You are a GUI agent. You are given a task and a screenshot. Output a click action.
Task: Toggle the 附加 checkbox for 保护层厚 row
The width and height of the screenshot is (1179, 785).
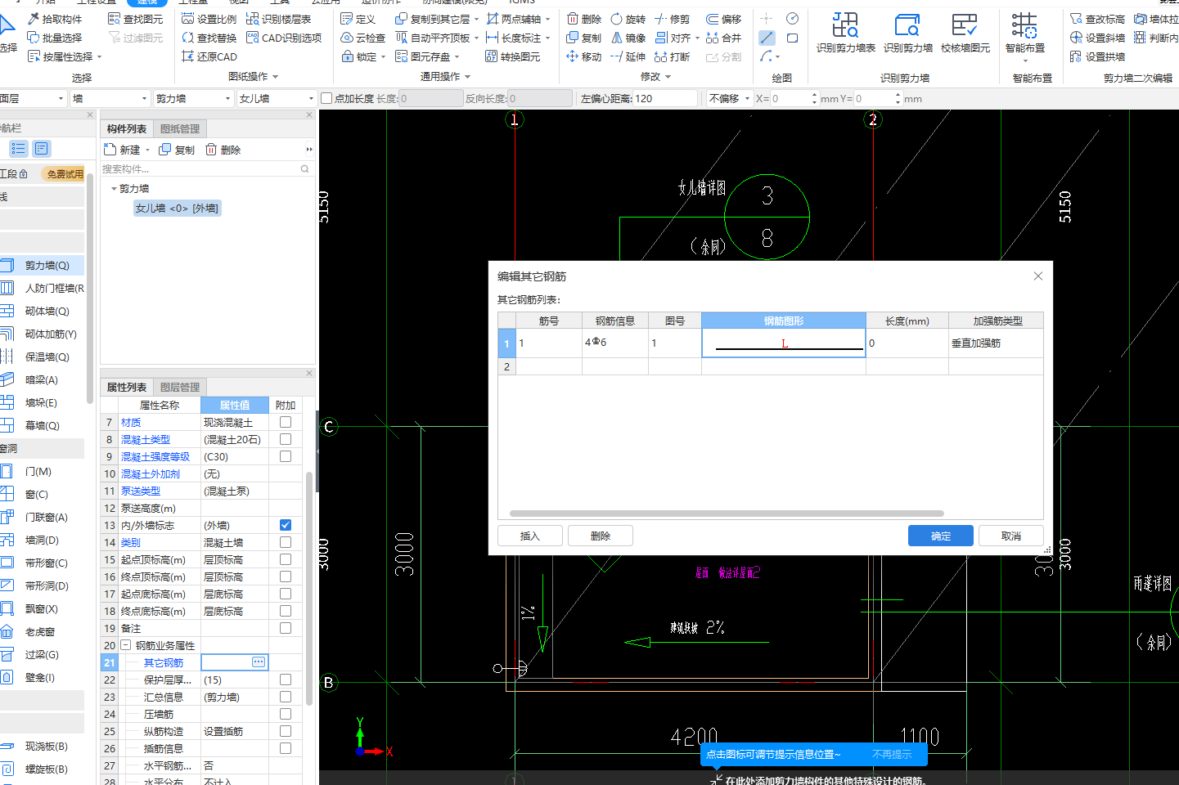click(x=286, y=680)
